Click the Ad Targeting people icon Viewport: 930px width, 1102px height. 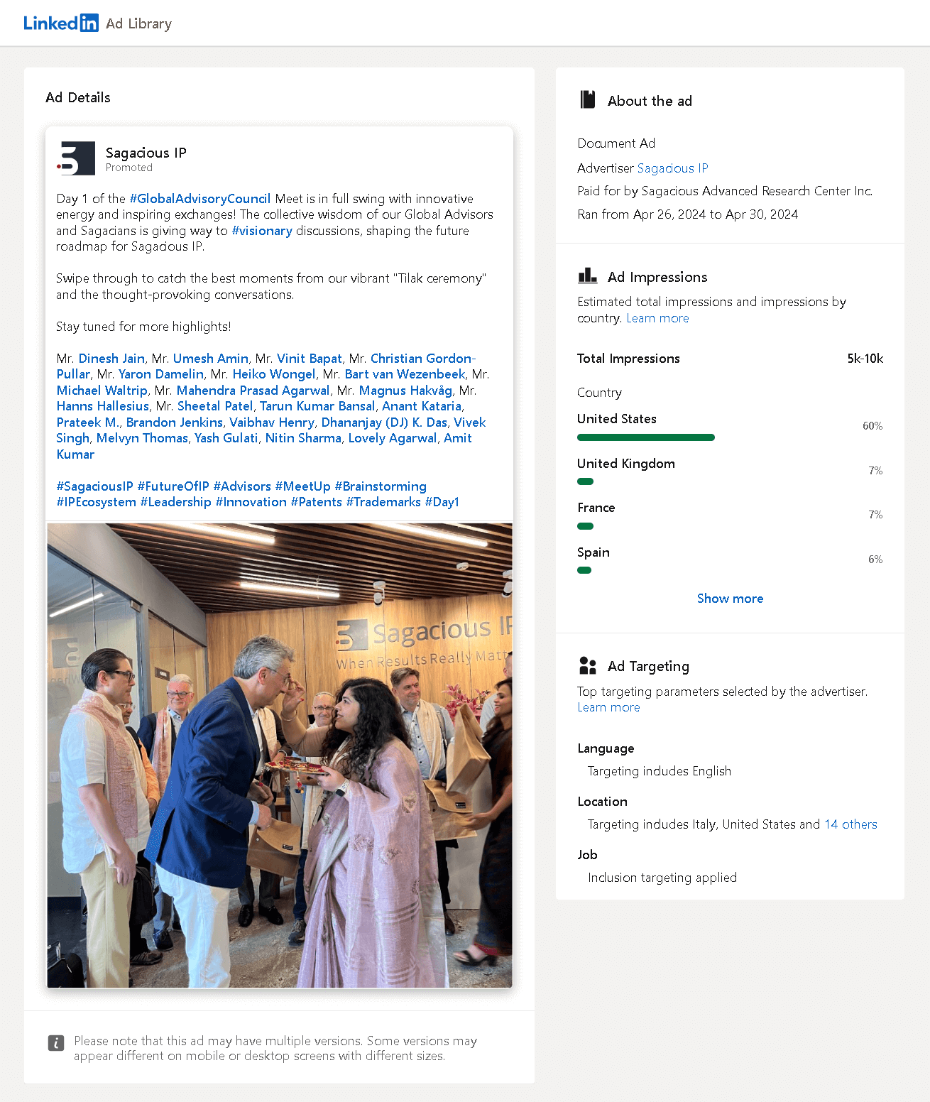[x=587, y=665]
